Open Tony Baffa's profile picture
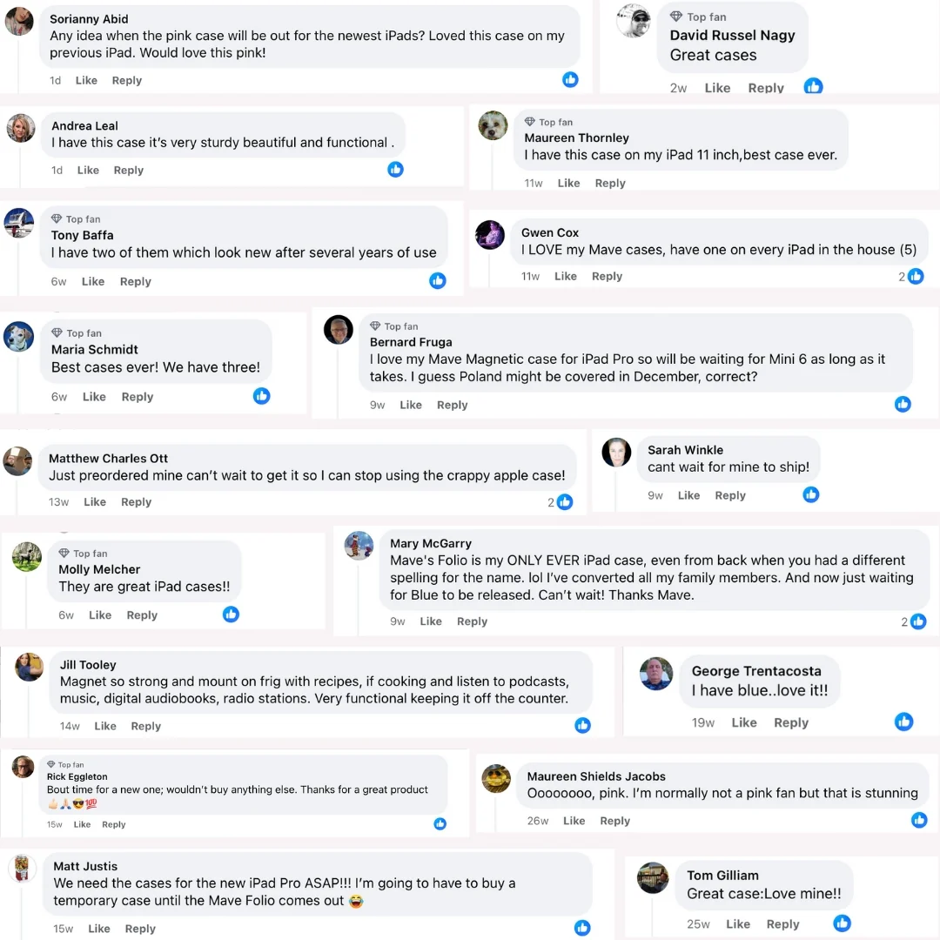 point(19,223)
